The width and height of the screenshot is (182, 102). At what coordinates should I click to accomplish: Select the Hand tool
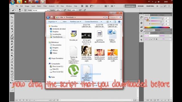point(12,77)
